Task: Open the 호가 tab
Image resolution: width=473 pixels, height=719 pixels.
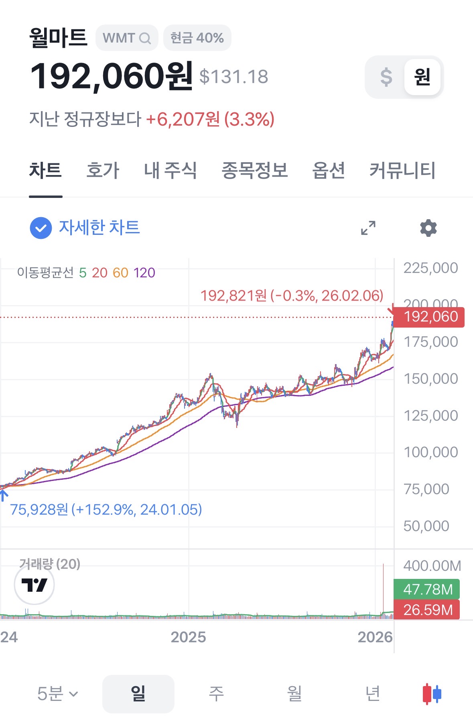Action: tap(103, 170)
